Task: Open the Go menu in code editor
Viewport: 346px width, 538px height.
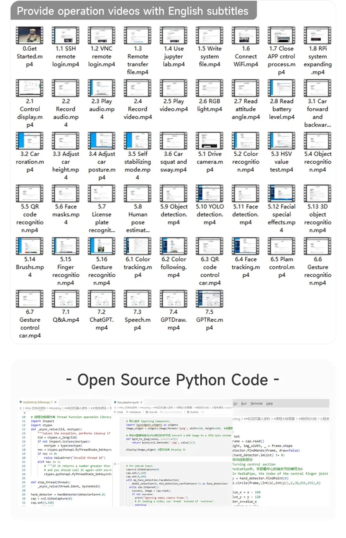Action: 235,403
